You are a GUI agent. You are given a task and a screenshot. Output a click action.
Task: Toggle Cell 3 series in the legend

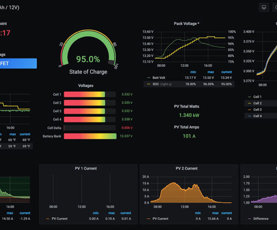point(257,109)
